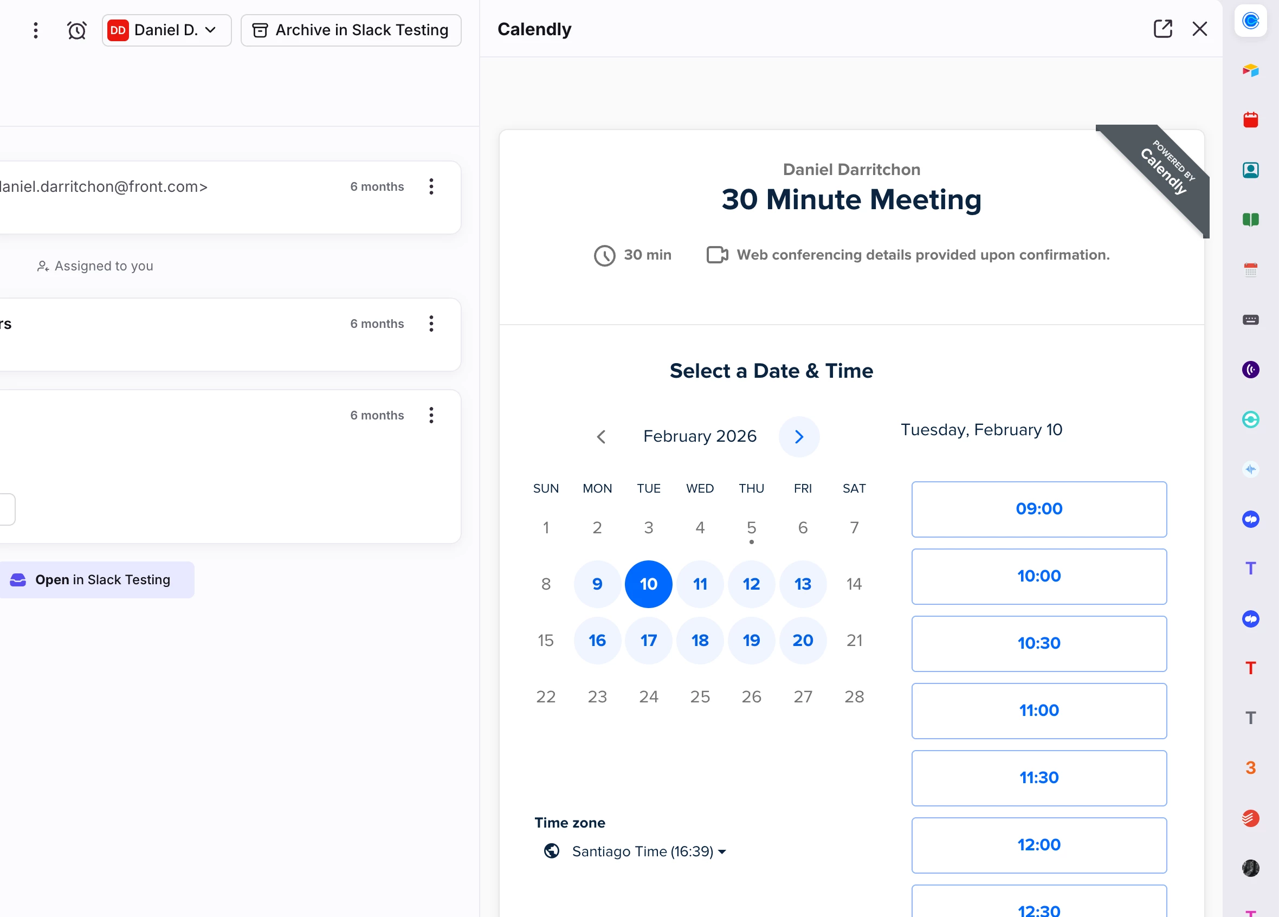This screenshot has width=1279, height=917.
Task: Click Open in Slack Testing button
Action: (96, 580)
